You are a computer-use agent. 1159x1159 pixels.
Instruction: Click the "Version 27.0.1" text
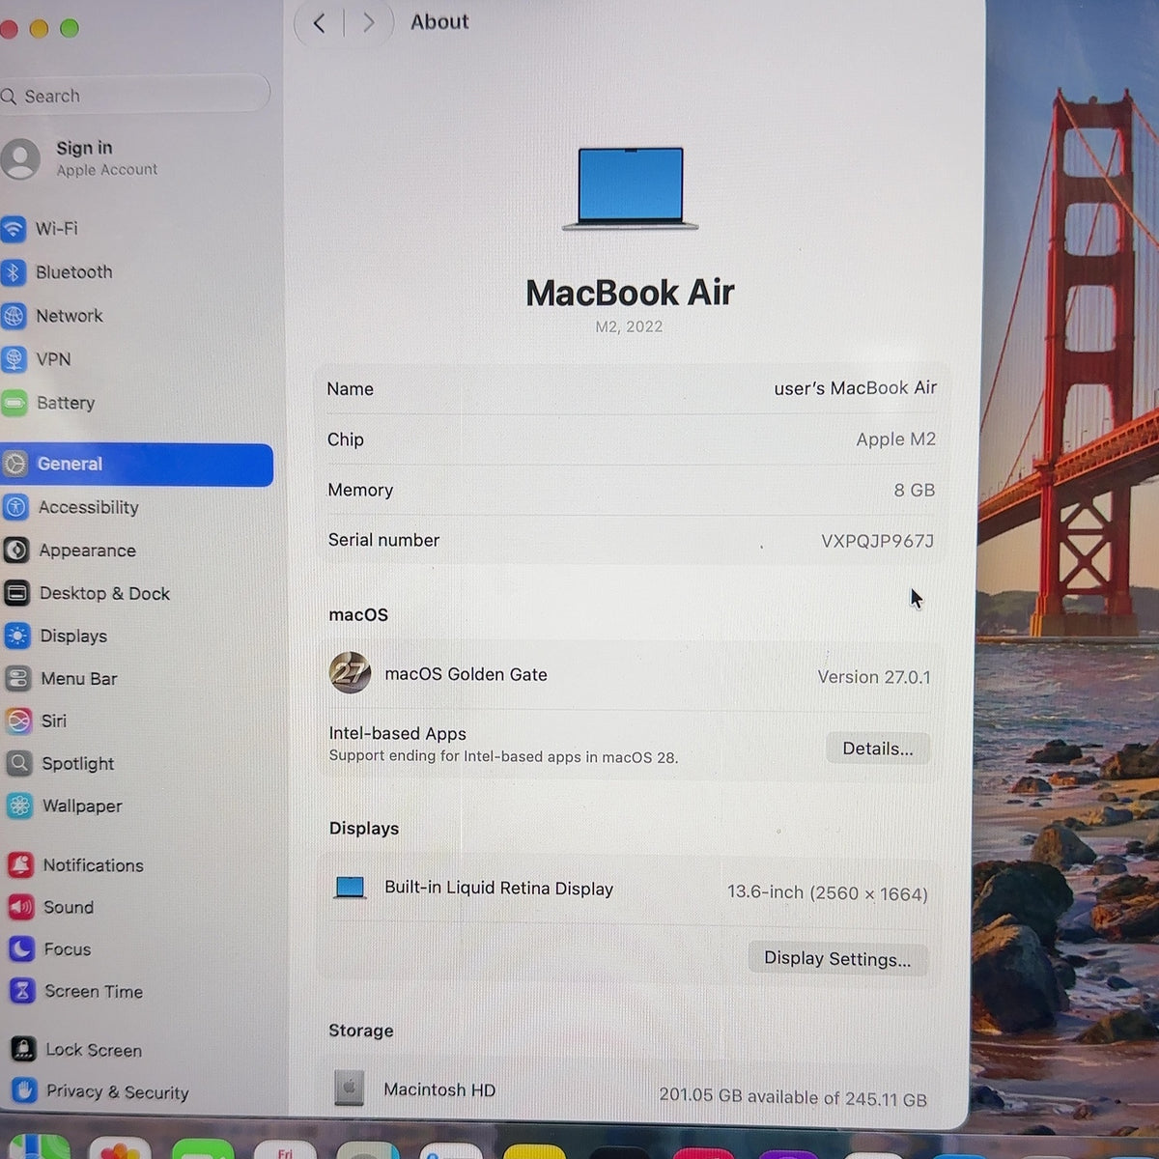[874, 677]
